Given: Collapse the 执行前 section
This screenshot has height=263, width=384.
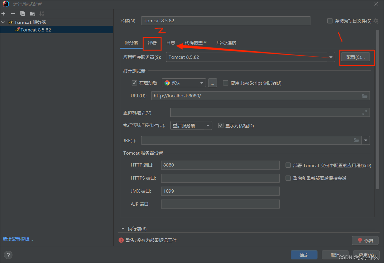Looking at the screenshot, I should [123, 229].
